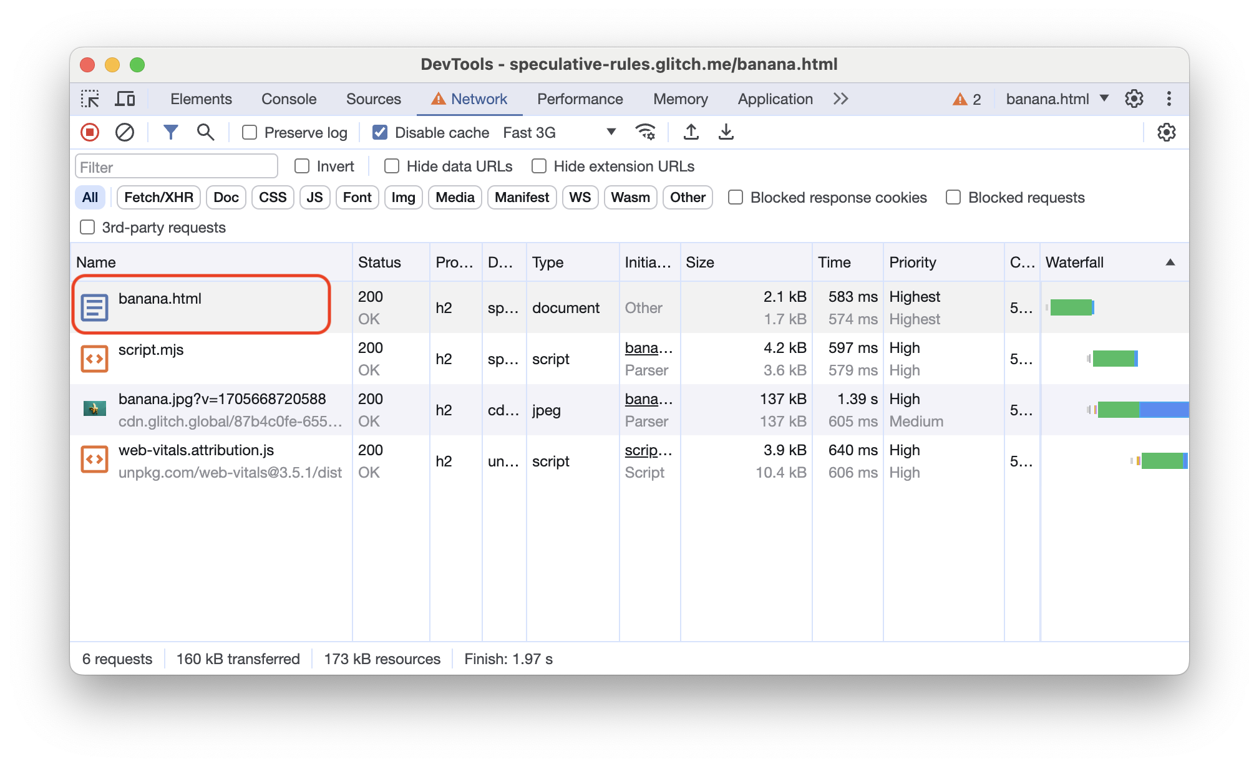Click the network settings gear icon

coord(1165,132)
